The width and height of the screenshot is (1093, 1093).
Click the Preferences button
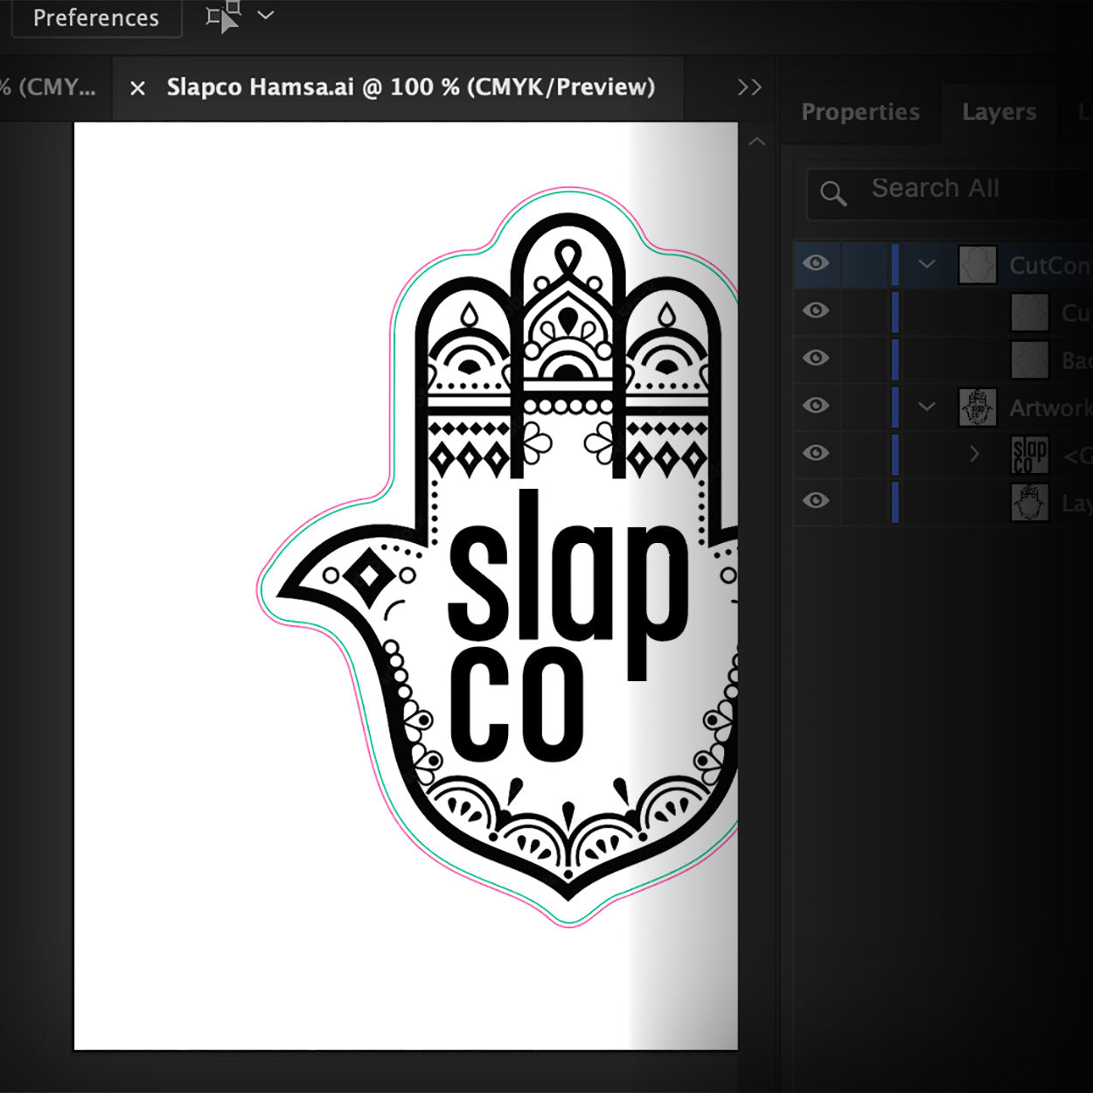tap(96, 17)
